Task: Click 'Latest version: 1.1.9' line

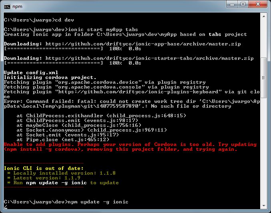Action: [x=44, y=178]
